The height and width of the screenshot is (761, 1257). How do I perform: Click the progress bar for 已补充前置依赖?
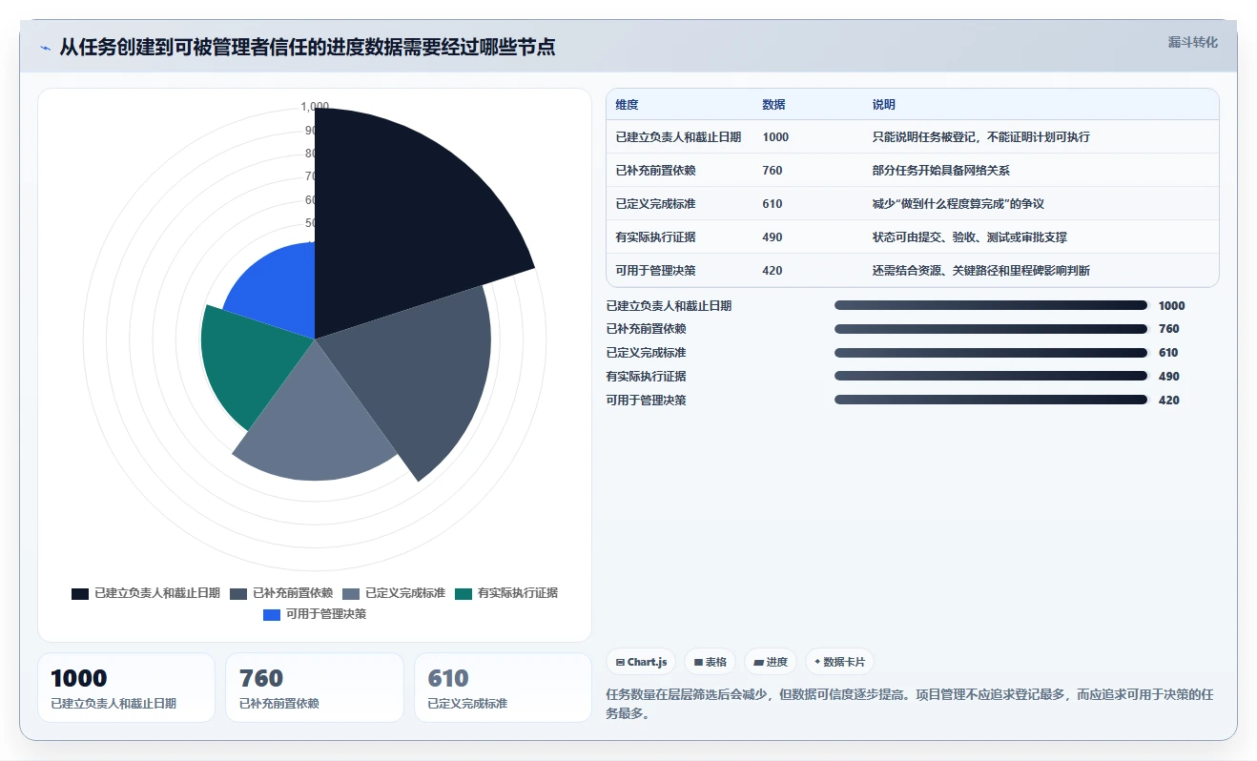pyautogui.click(x=991, y=329)
